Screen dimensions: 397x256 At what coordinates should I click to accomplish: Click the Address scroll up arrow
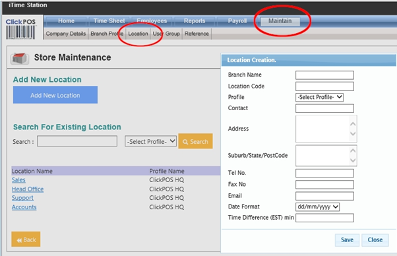353,124
